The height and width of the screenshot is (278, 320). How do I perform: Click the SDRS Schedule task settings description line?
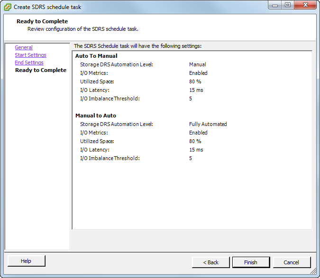pyautogui.click(x=137, y=46)
